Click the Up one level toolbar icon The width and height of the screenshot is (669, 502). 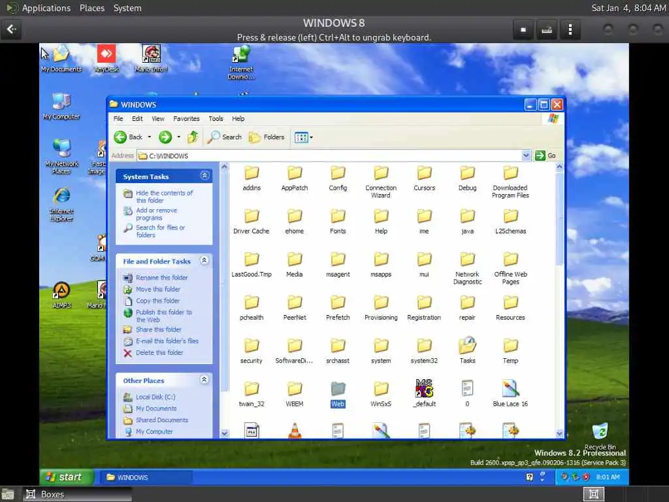193,137
